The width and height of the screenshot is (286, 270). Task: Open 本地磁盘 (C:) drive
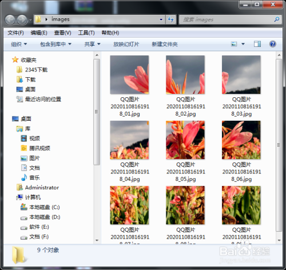[40, 207]
